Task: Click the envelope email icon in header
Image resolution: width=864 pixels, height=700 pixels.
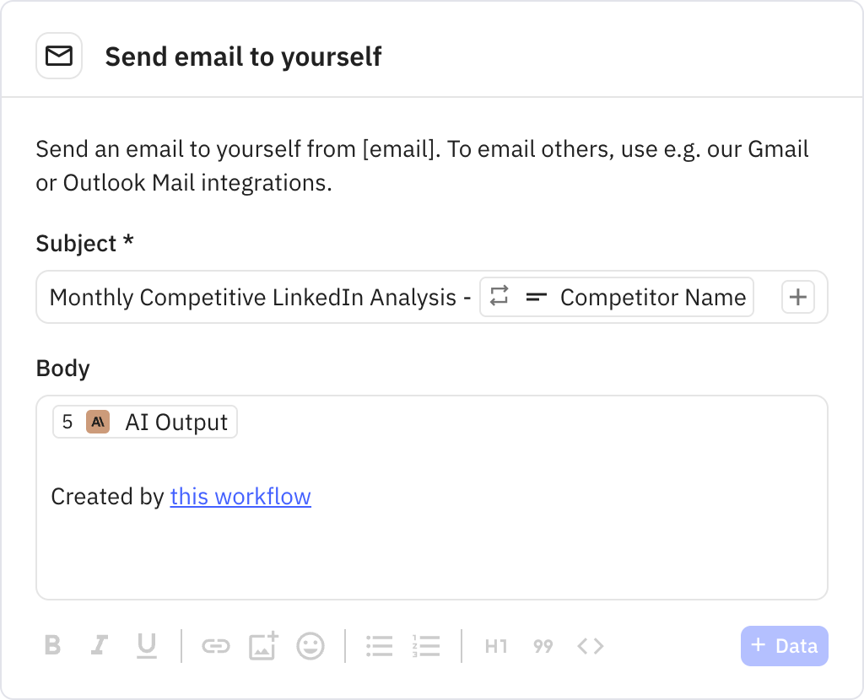Action: pos(58,57)
